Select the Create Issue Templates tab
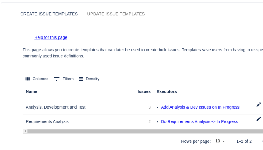Image resolution: width=263 pixels, height=150 pixels. [49, 14]
